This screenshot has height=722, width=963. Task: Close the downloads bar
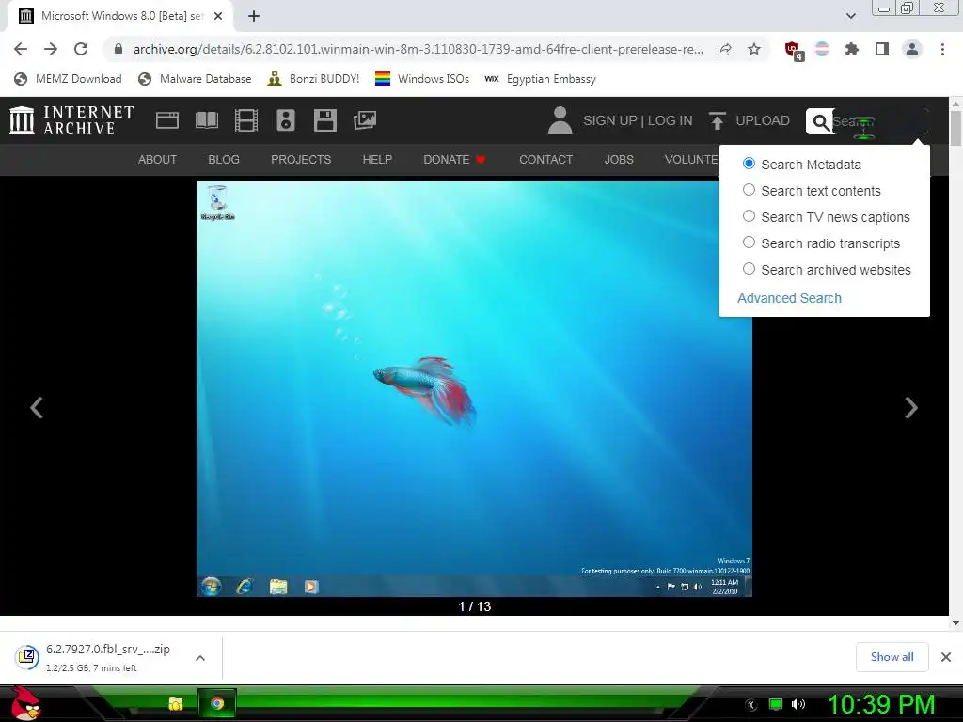click(946, 657)
